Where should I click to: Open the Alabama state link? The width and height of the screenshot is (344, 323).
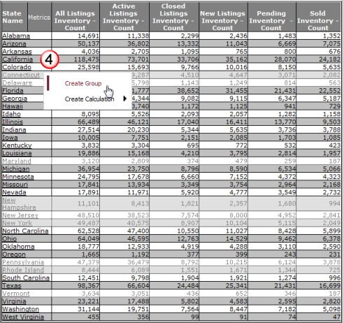16,36
